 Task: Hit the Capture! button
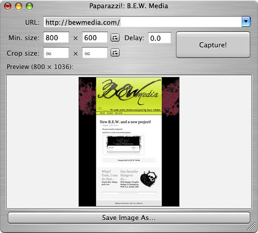pos(213,45)
